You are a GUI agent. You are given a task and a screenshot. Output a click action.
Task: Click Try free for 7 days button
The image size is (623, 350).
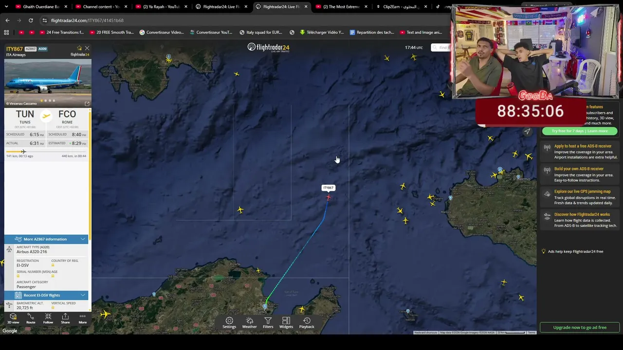pyautogui.click(x=579, y=131)
